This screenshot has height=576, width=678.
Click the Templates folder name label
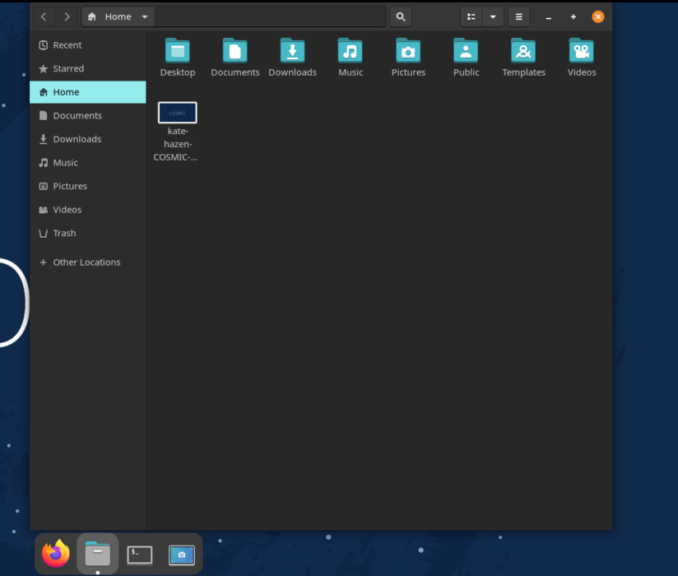click(523, 72)
